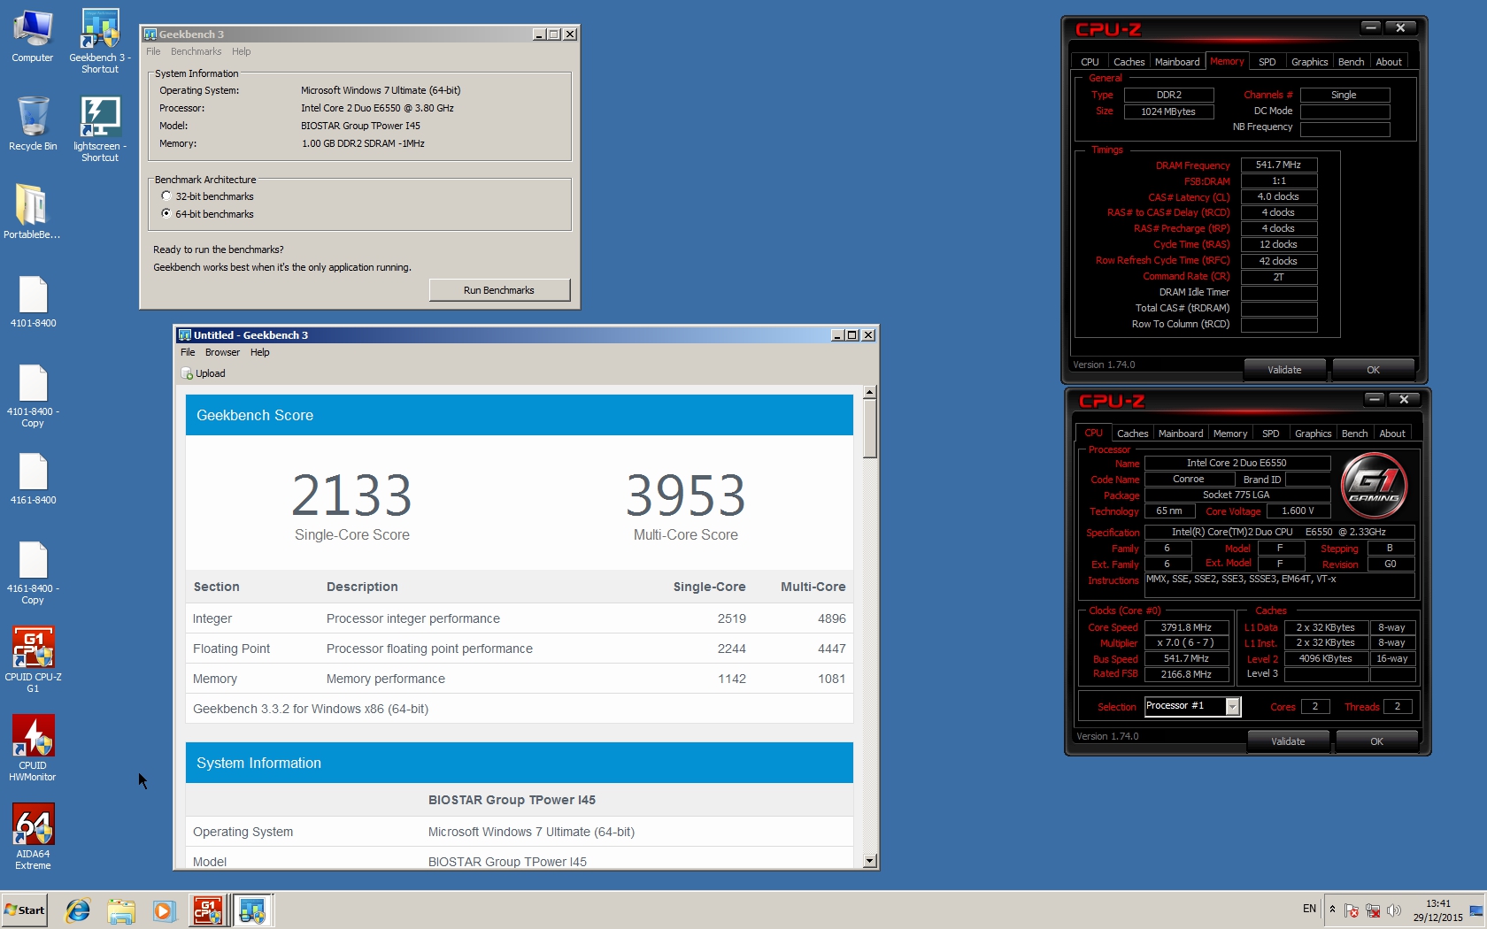
Task: Open the AIDA64 Extreme desktop icon
Action: click(x=33, y=837)
